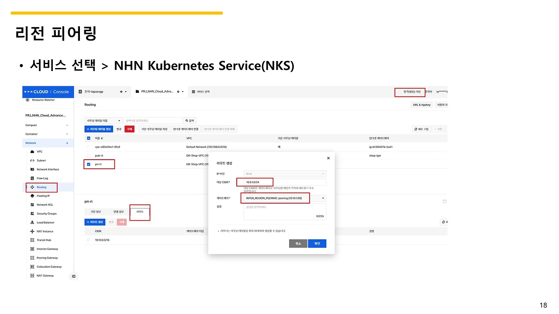Click the Colocation Gateway icon
Viewport: 559px width, 314px height.
click(32, 266)
